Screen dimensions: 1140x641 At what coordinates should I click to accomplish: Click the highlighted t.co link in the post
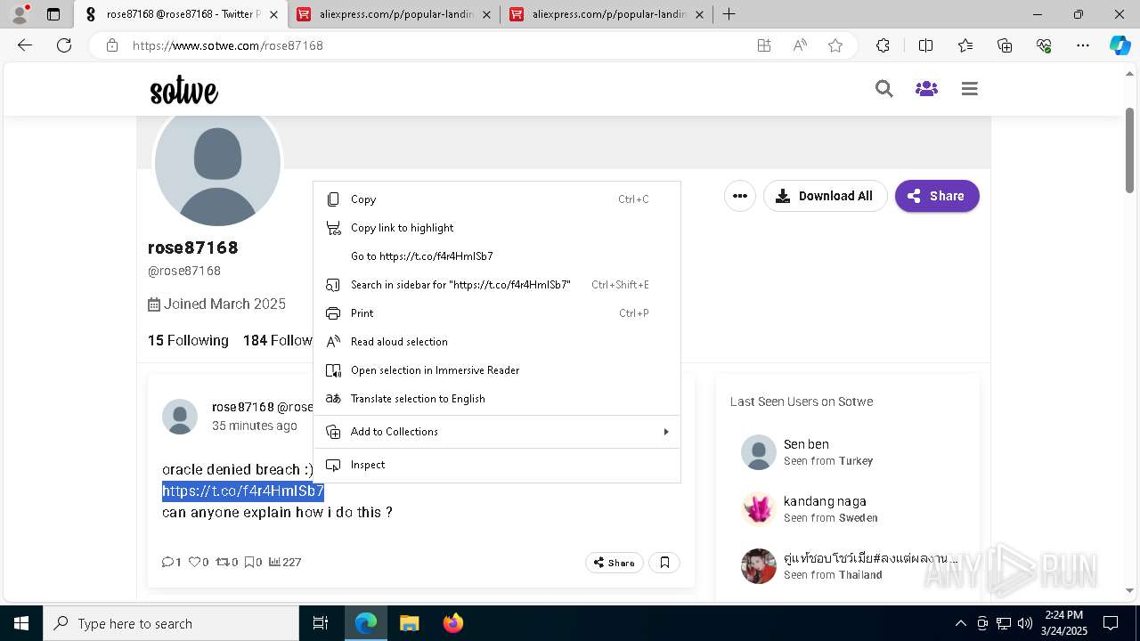click(243, 491)
